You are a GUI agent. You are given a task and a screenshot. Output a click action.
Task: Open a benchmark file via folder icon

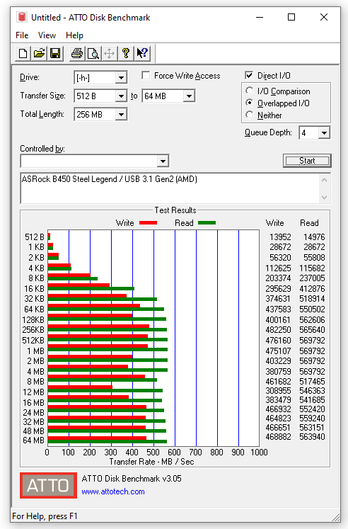pos(39,53)
